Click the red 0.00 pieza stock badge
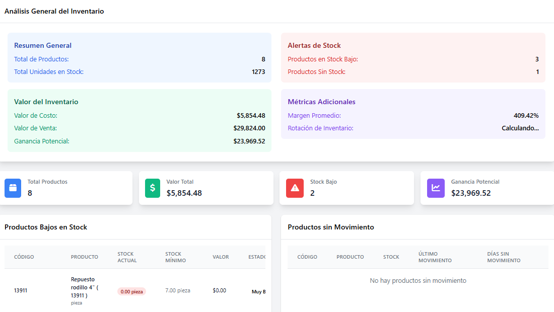 click(131, 291)
